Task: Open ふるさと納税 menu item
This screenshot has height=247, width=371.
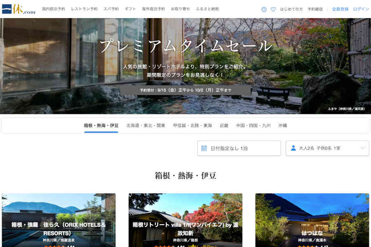Action: 207,9
